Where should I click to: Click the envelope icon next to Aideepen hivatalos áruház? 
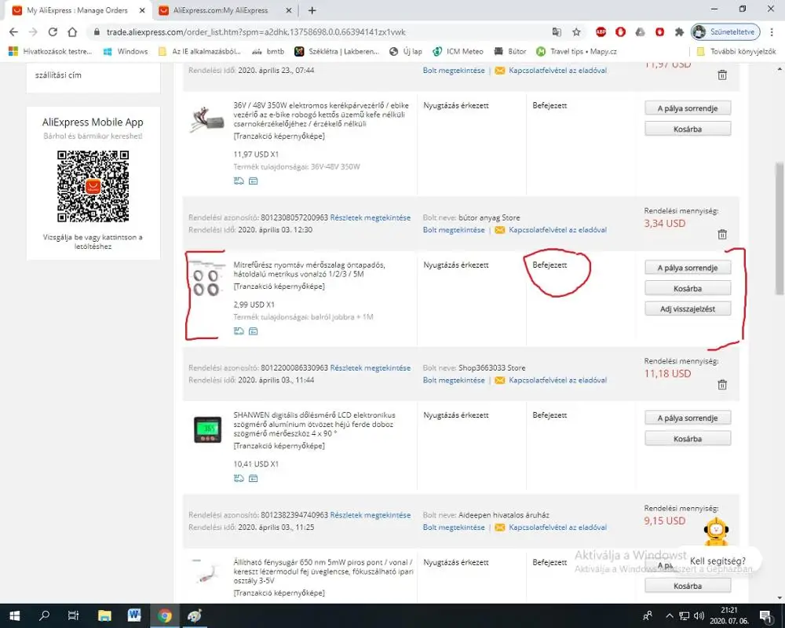[499, 528]
